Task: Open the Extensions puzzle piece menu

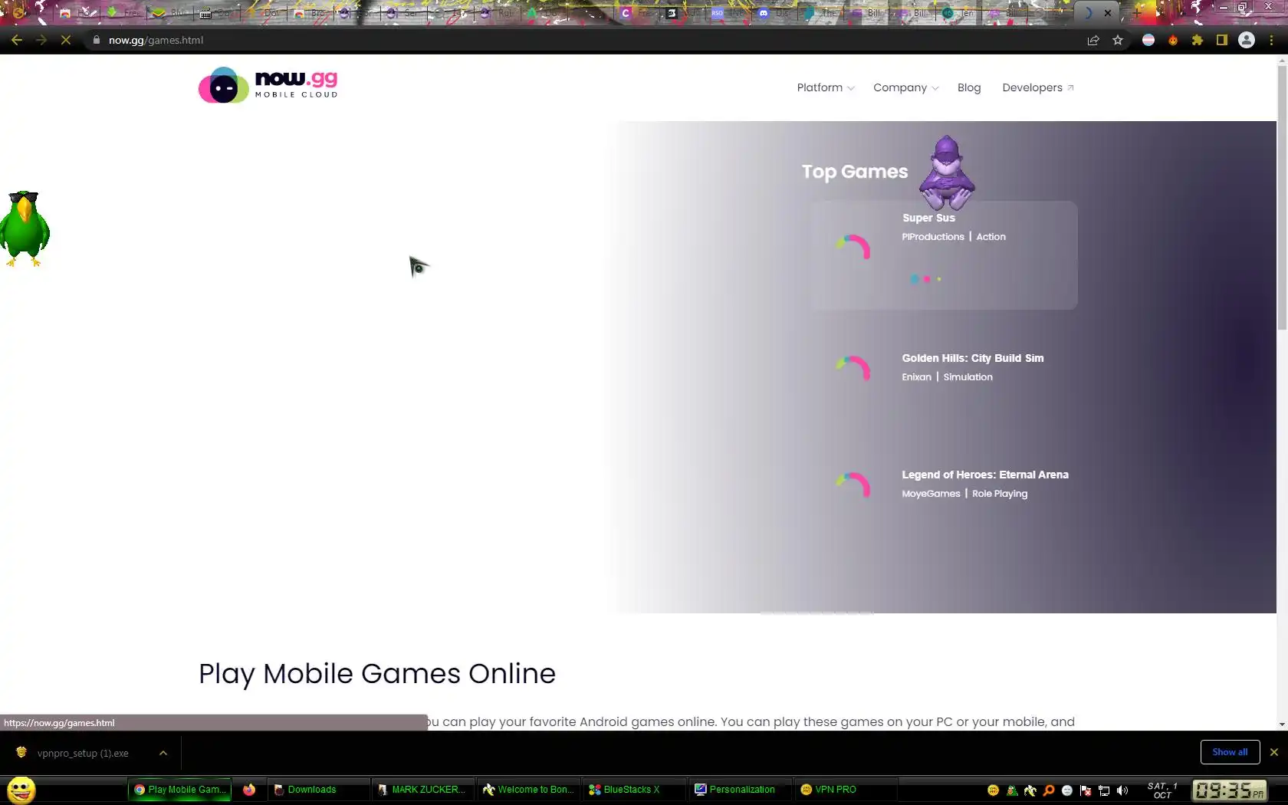Action: pyautogui.click(x=1198, y=40)
